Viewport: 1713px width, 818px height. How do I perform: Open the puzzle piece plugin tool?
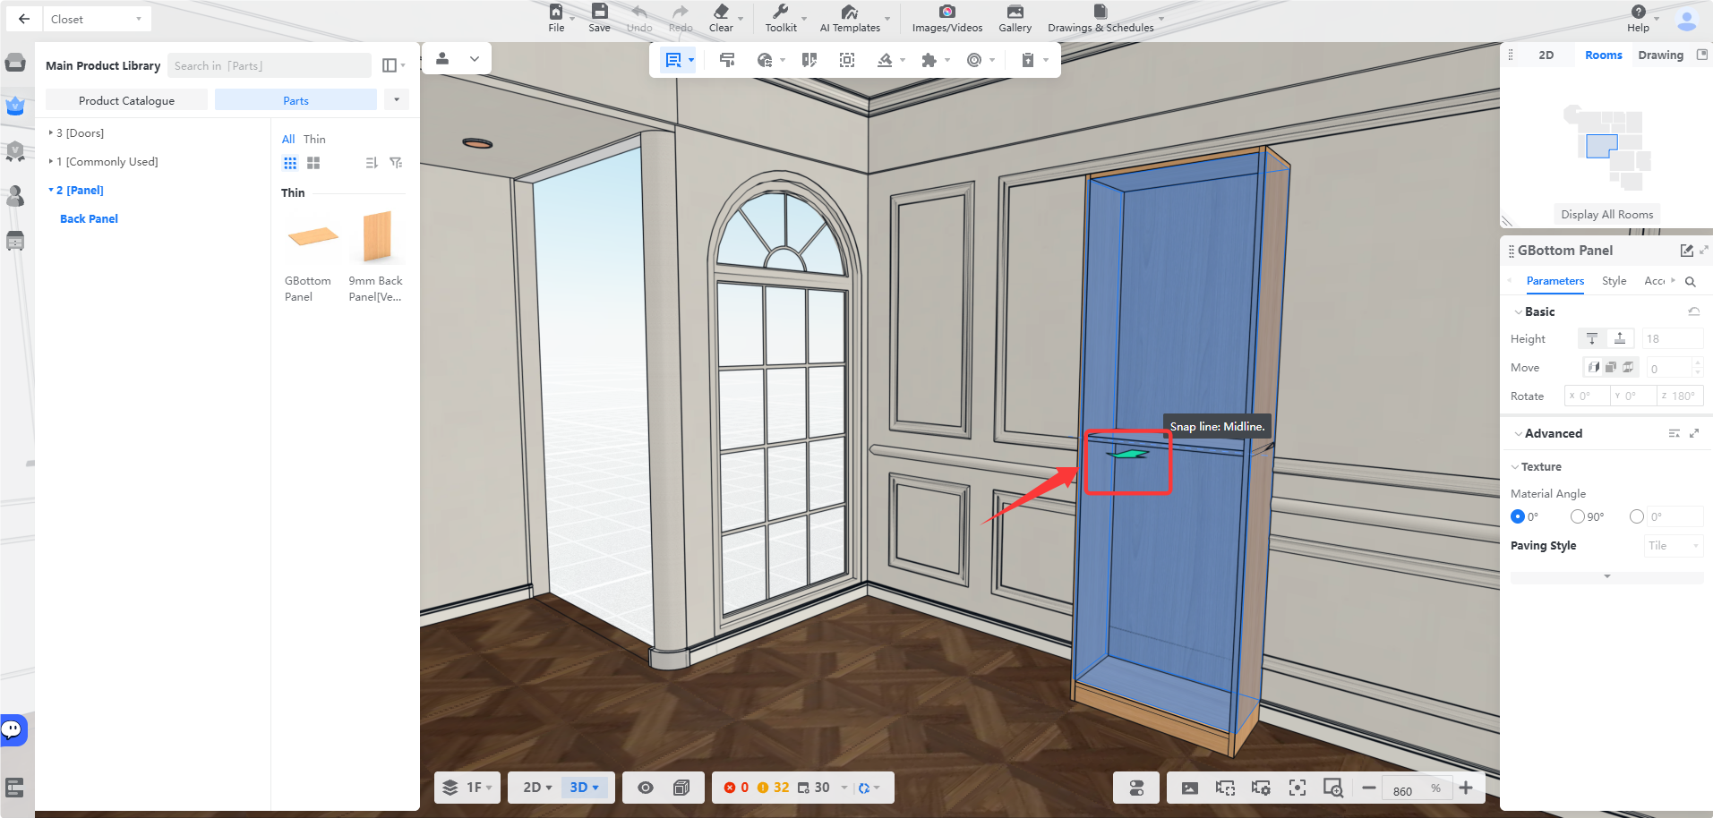click(929, 60)
